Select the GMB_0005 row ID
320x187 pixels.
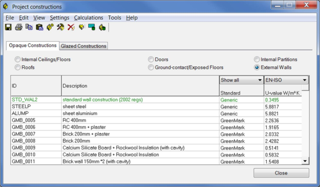coord(24,120)
